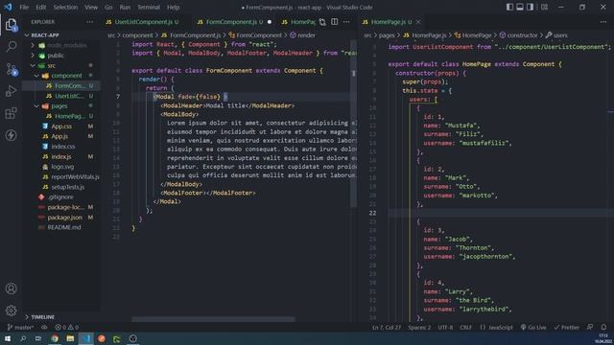Image resolution: width=614 pixels, height=345 pixels.
Task: Open the Explorer view in activity bar
Action: [11, 25]
